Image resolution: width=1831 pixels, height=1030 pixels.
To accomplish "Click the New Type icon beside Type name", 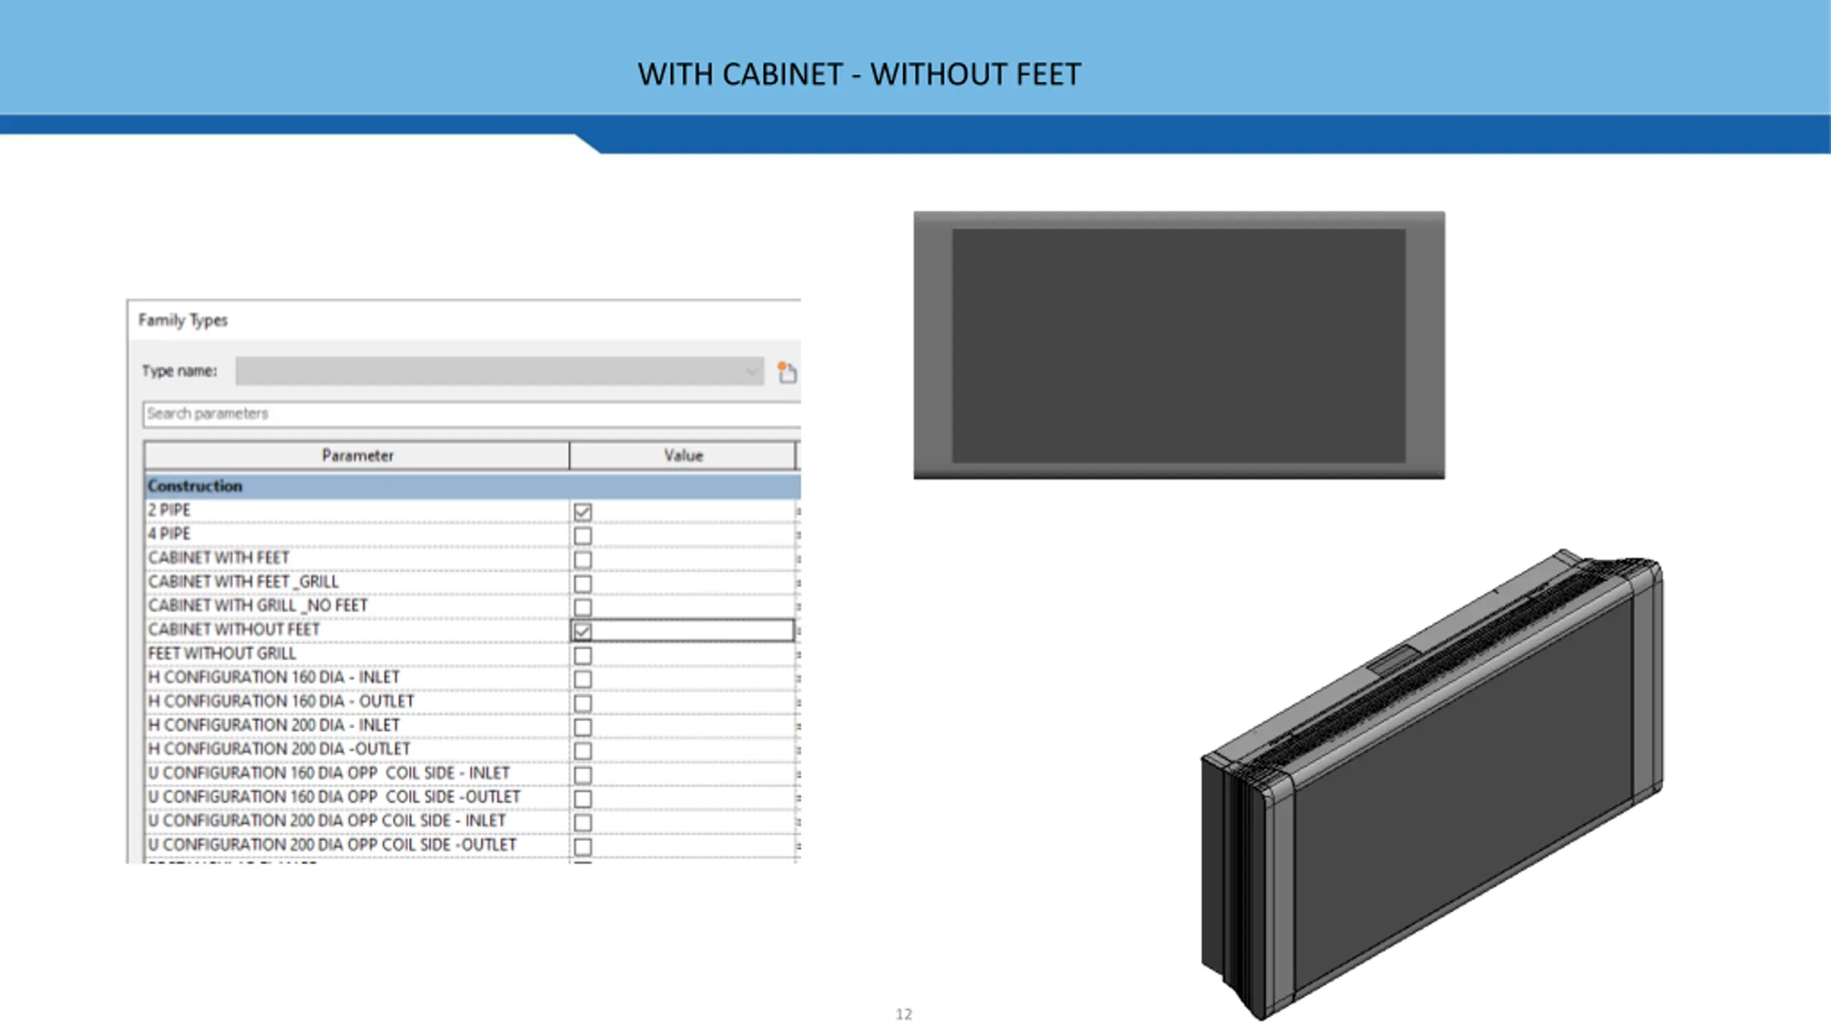I will coord(787,372).
